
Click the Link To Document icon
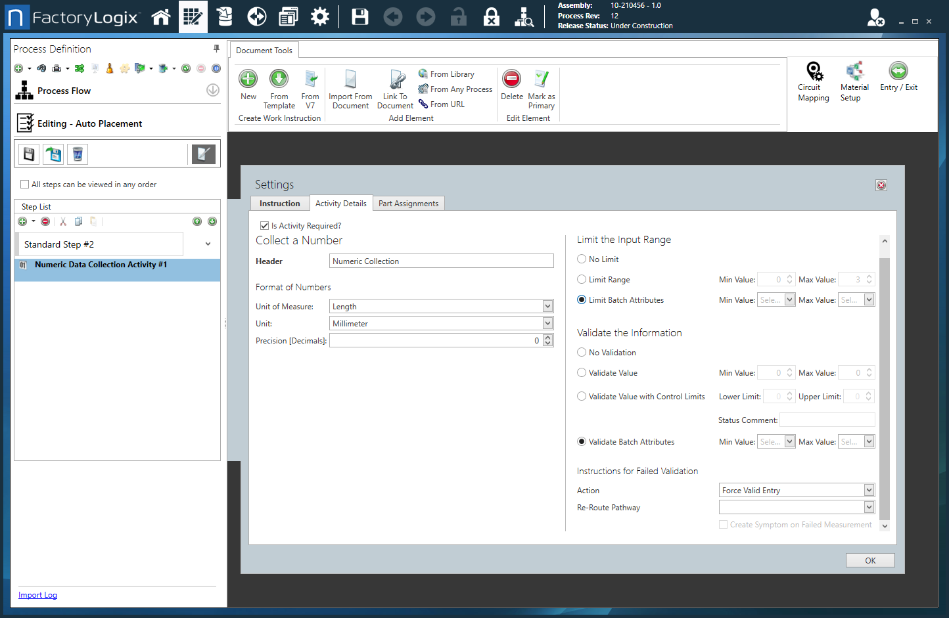[396, 79]
